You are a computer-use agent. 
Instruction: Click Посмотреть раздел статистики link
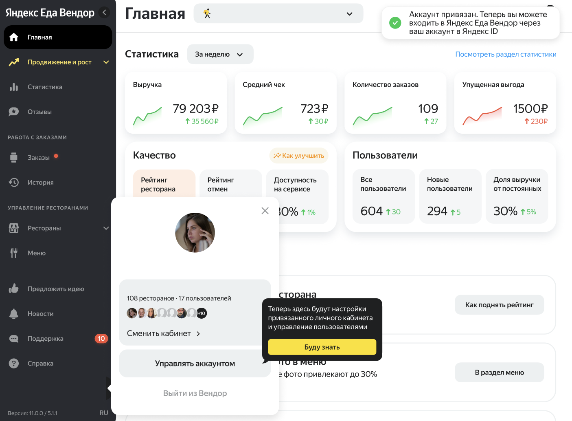tap(506, 54)
